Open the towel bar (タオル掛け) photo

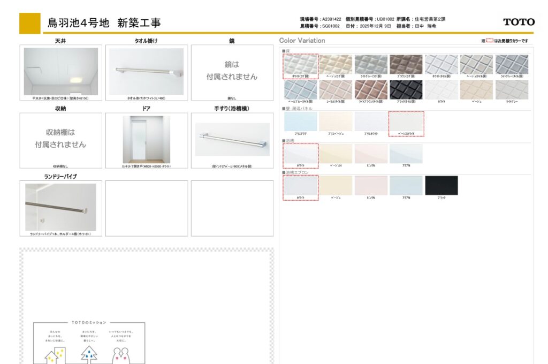click(147, 72)
